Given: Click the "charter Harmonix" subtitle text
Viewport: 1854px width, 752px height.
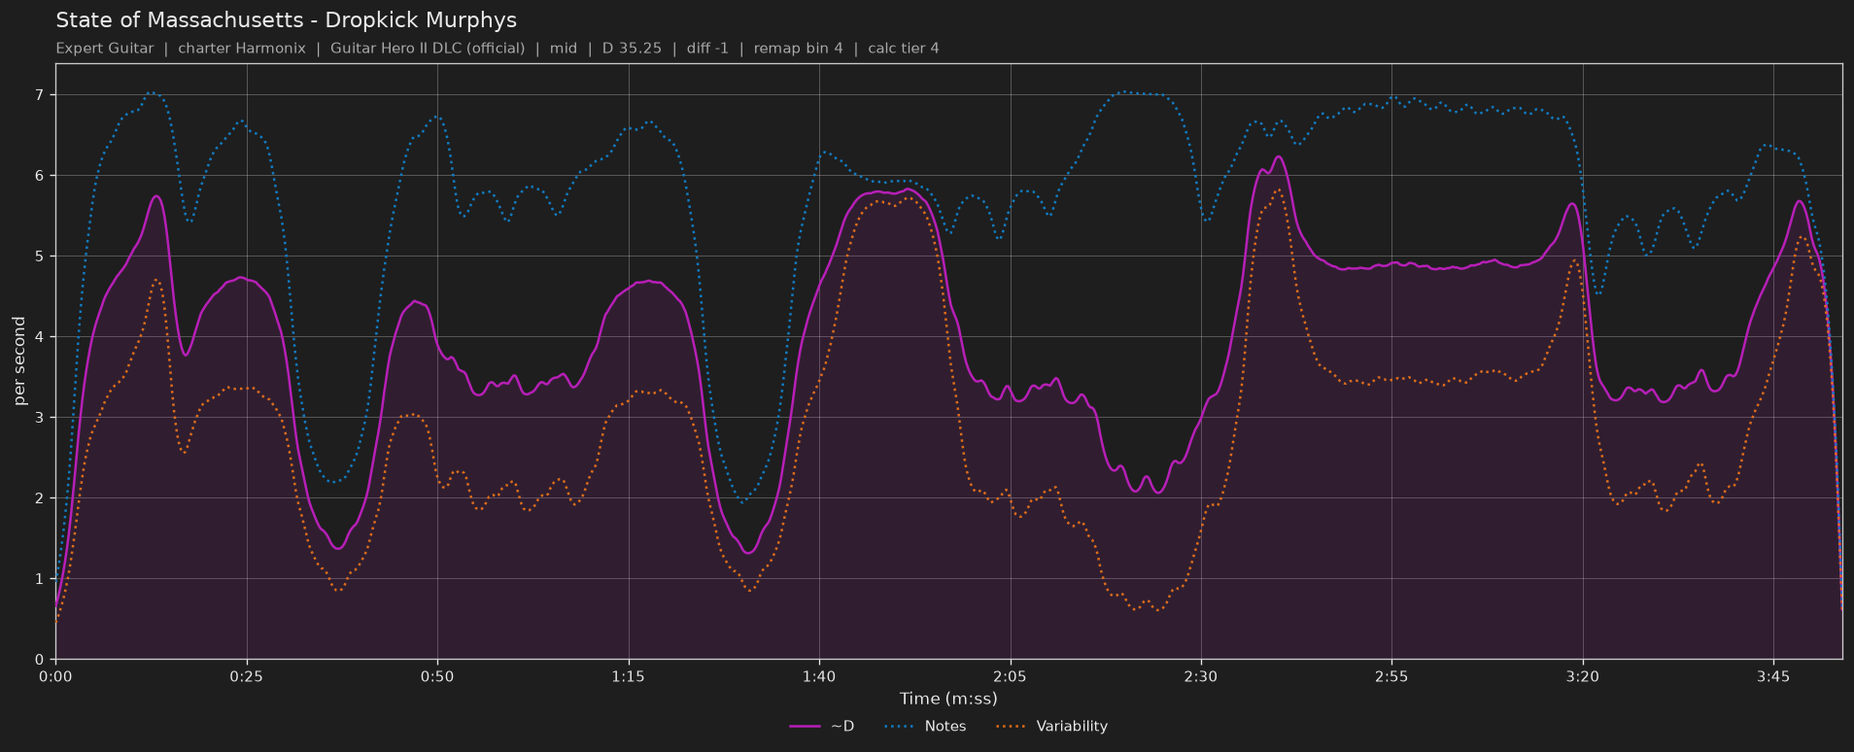Looking at the screenshot, I should point(242,49).
